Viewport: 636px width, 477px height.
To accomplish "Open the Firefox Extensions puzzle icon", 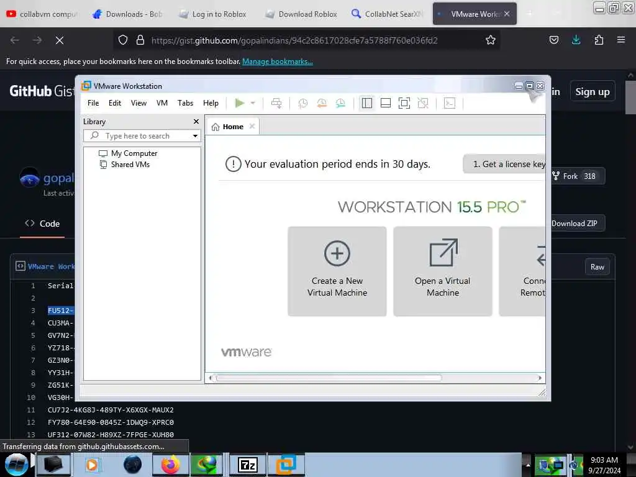I will point(599,40).
